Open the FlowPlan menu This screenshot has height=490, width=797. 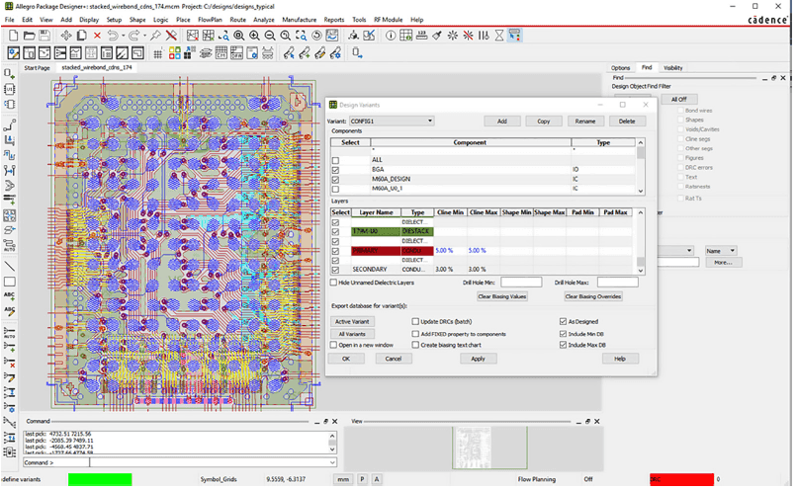(210, 20)
